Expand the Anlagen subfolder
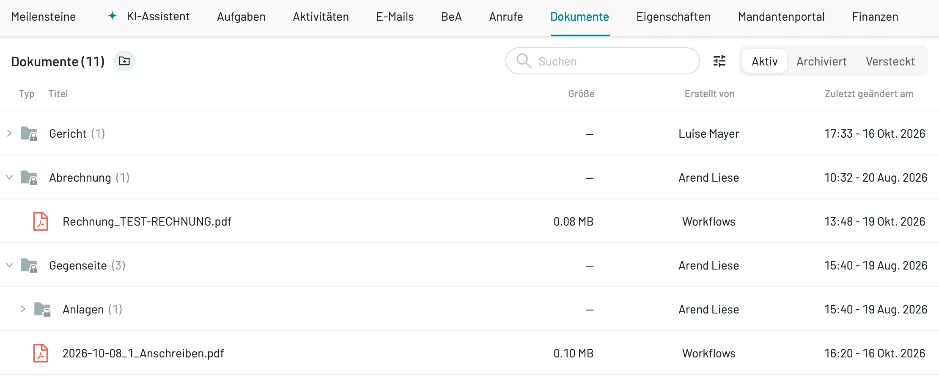This screenshot has height=376, width=939. point(23,309)
